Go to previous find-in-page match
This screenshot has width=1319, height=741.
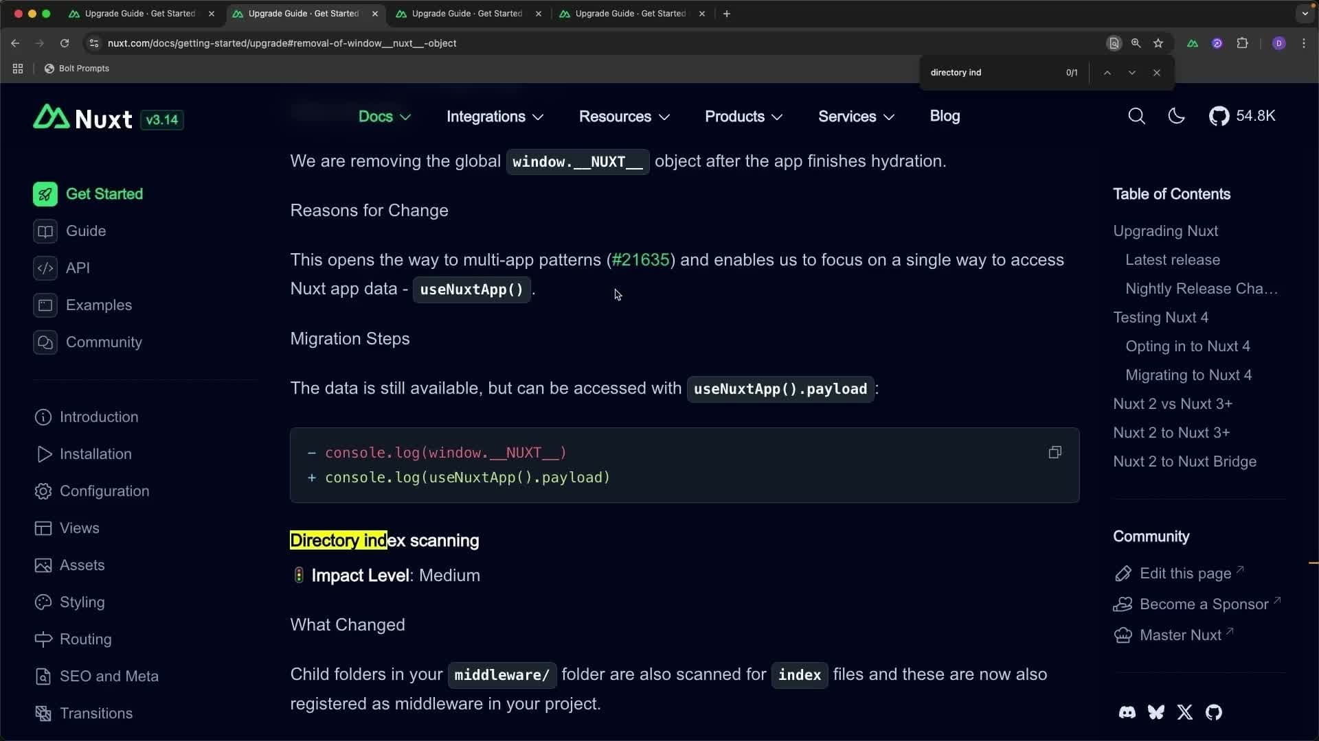[x=1107, y=73]
